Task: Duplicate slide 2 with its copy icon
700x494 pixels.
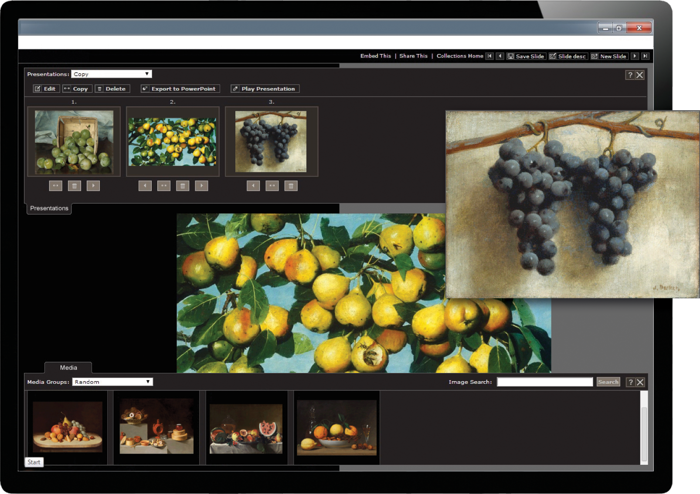Action: (x=164, y=186)
